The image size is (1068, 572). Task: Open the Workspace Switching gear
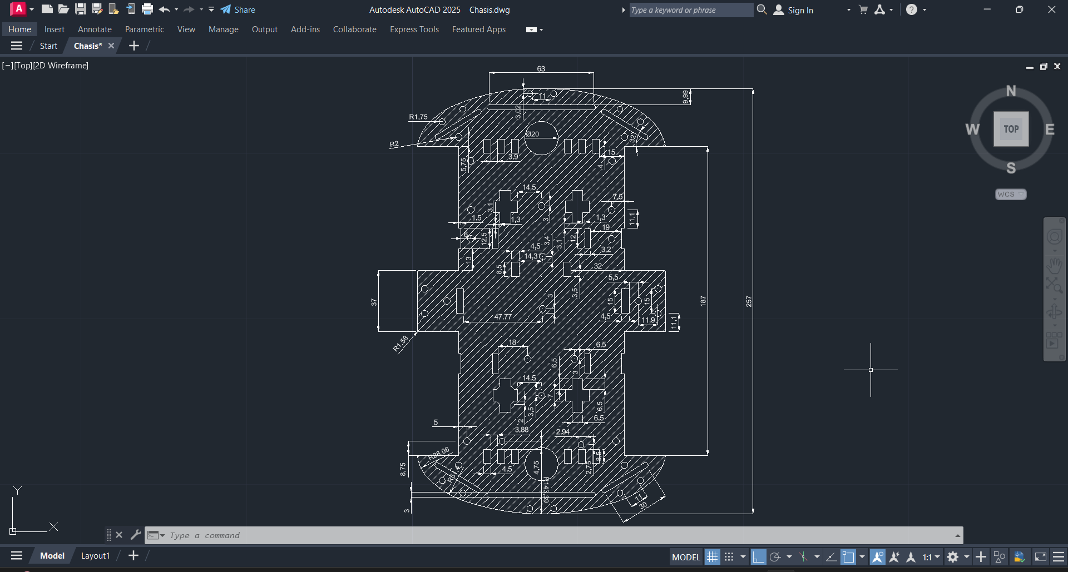[953, 556]
